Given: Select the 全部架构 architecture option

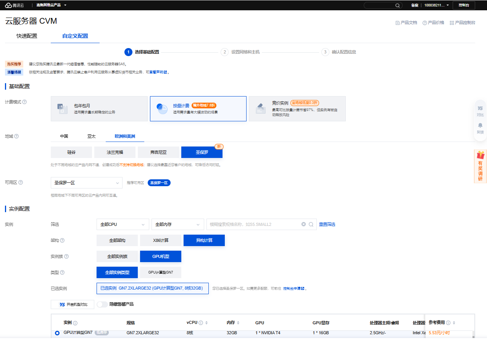Looking at the screenshot, I should (117, 240).
